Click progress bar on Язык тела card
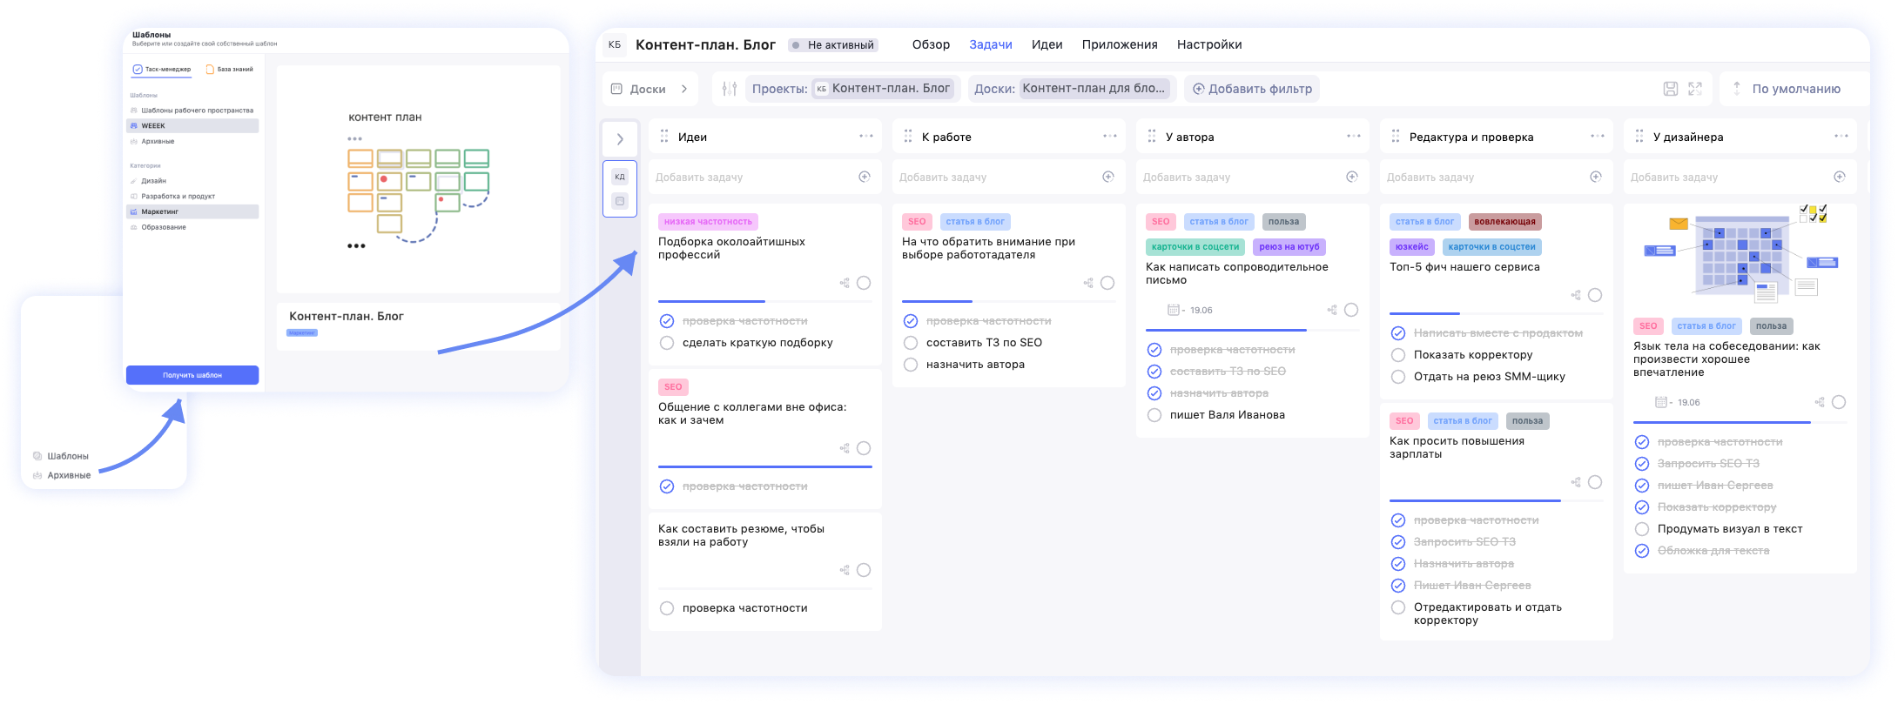Viewport: 1898px width, 704px height. 1740,422
